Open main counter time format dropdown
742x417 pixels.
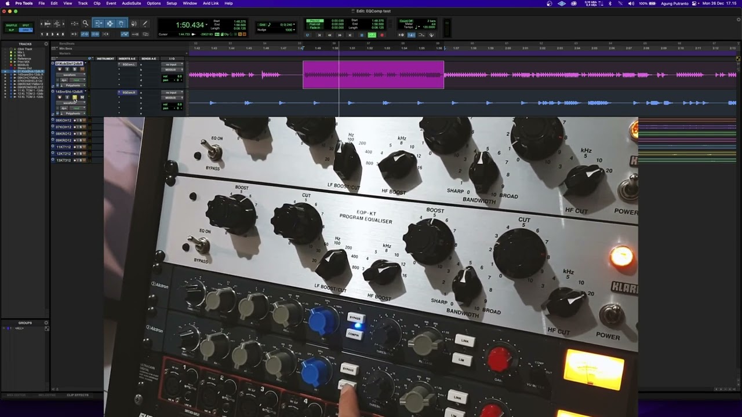click(x=206, y=25)
